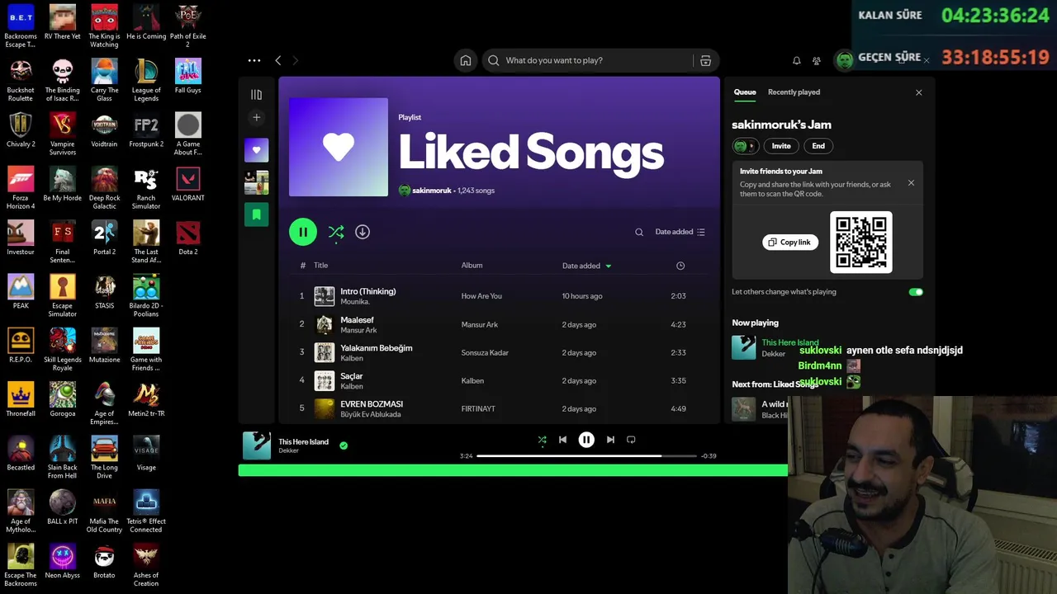1057x594 pixels.
Task: Sort by Album column header
Action: tap(472, 265)
